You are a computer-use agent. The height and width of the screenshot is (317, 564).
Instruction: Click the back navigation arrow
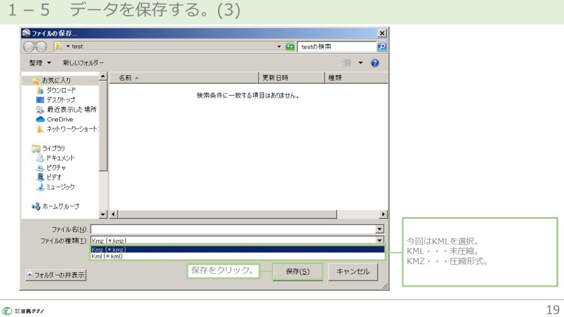(x=28, y=47)
